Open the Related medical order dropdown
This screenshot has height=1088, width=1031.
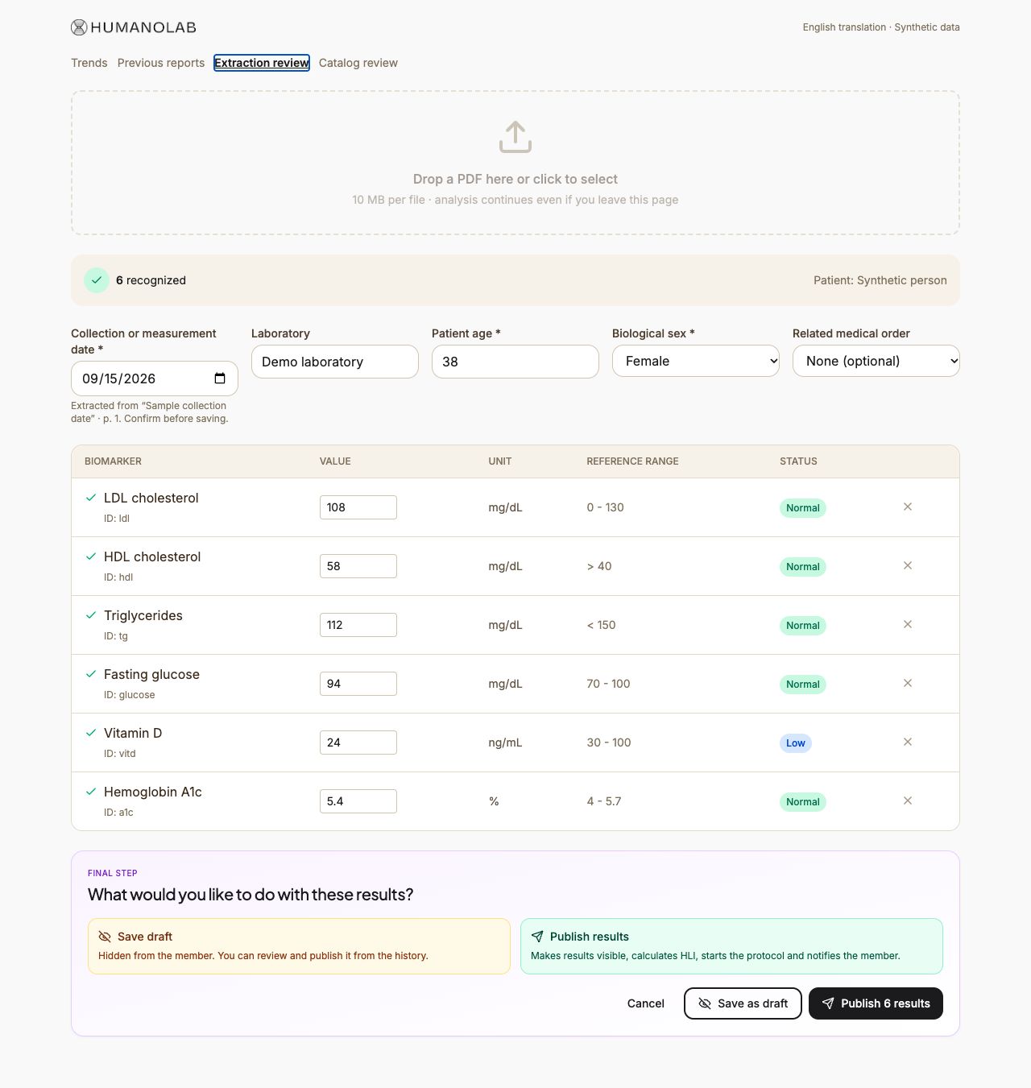click(876, 361)
